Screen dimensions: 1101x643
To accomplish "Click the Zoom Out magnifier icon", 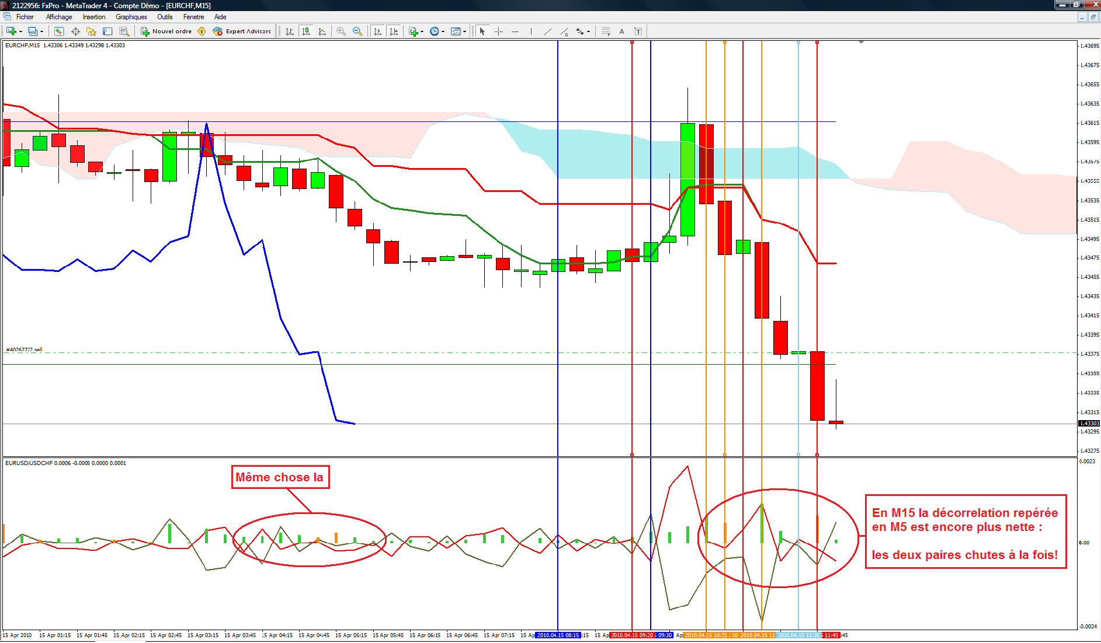I will tap(357, 32).
